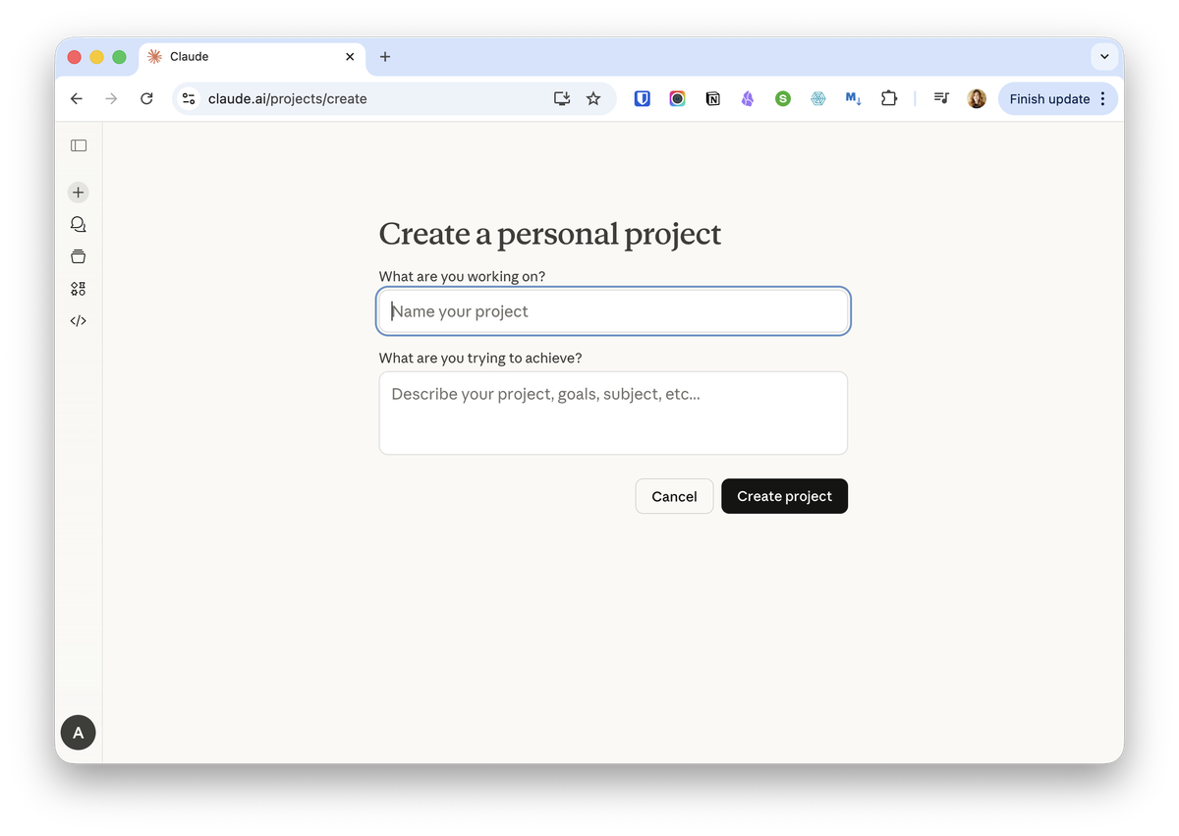
Task: Click the Obsidian extension icon
Action: click(x=748, y=98)
